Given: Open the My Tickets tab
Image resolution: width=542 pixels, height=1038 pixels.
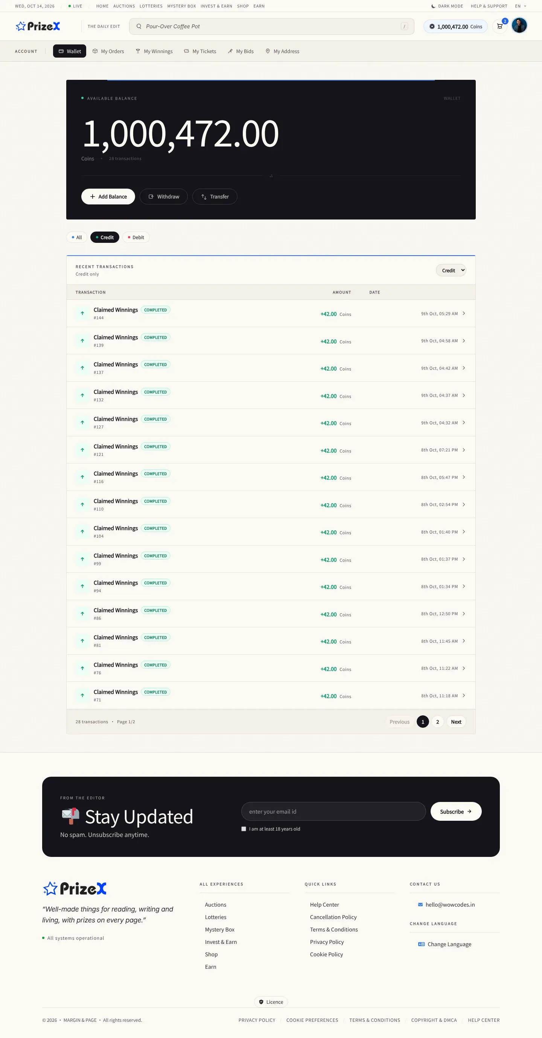Looking at the screenshot, I should click(x=200, y=51).
